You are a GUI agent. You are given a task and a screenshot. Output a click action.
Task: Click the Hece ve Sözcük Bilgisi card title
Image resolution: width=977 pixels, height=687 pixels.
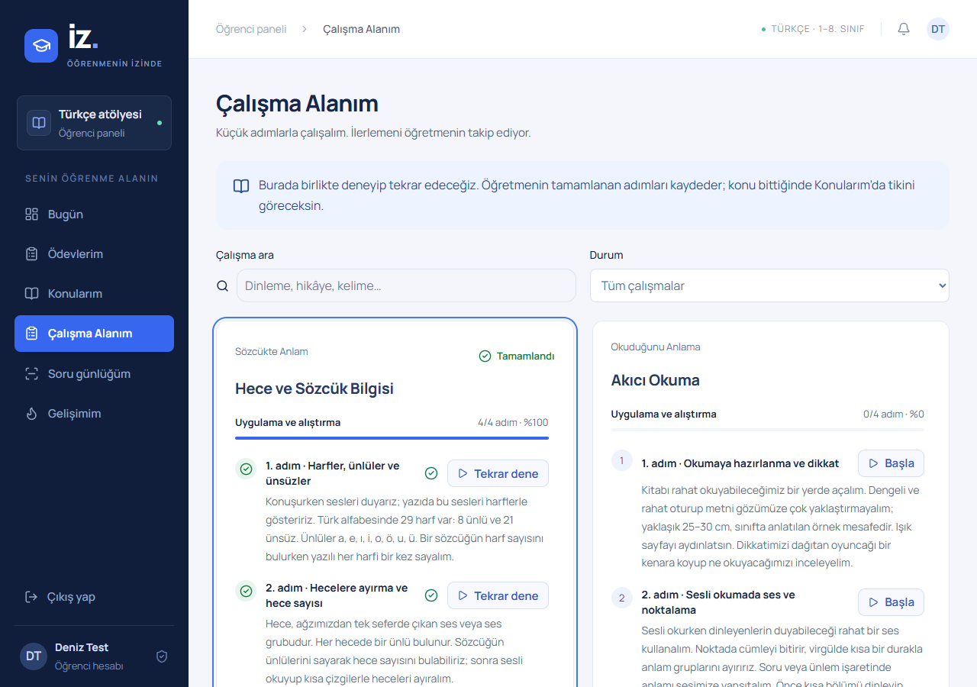pos(314,389)
